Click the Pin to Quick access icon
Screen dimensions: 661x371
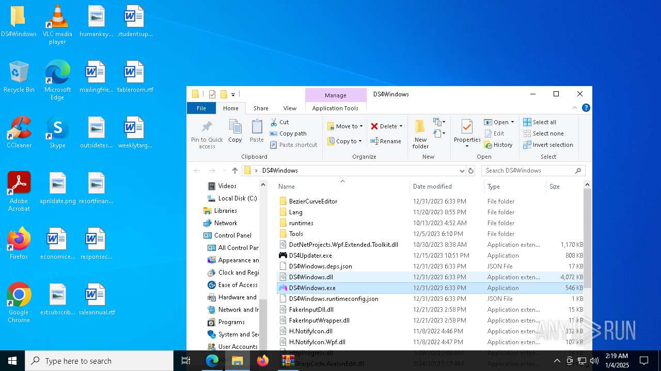click(x=207, y=127)
